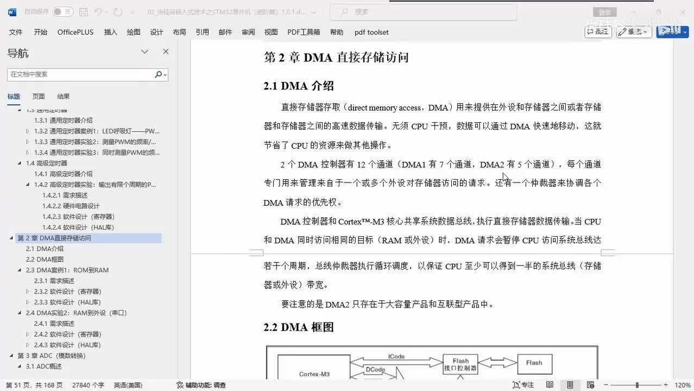This screenshot has width=694, height=391.
Task: Expand heading 1.3.3 通用定时器实验2
Action: pyautogui.click(x=28, y=142)
